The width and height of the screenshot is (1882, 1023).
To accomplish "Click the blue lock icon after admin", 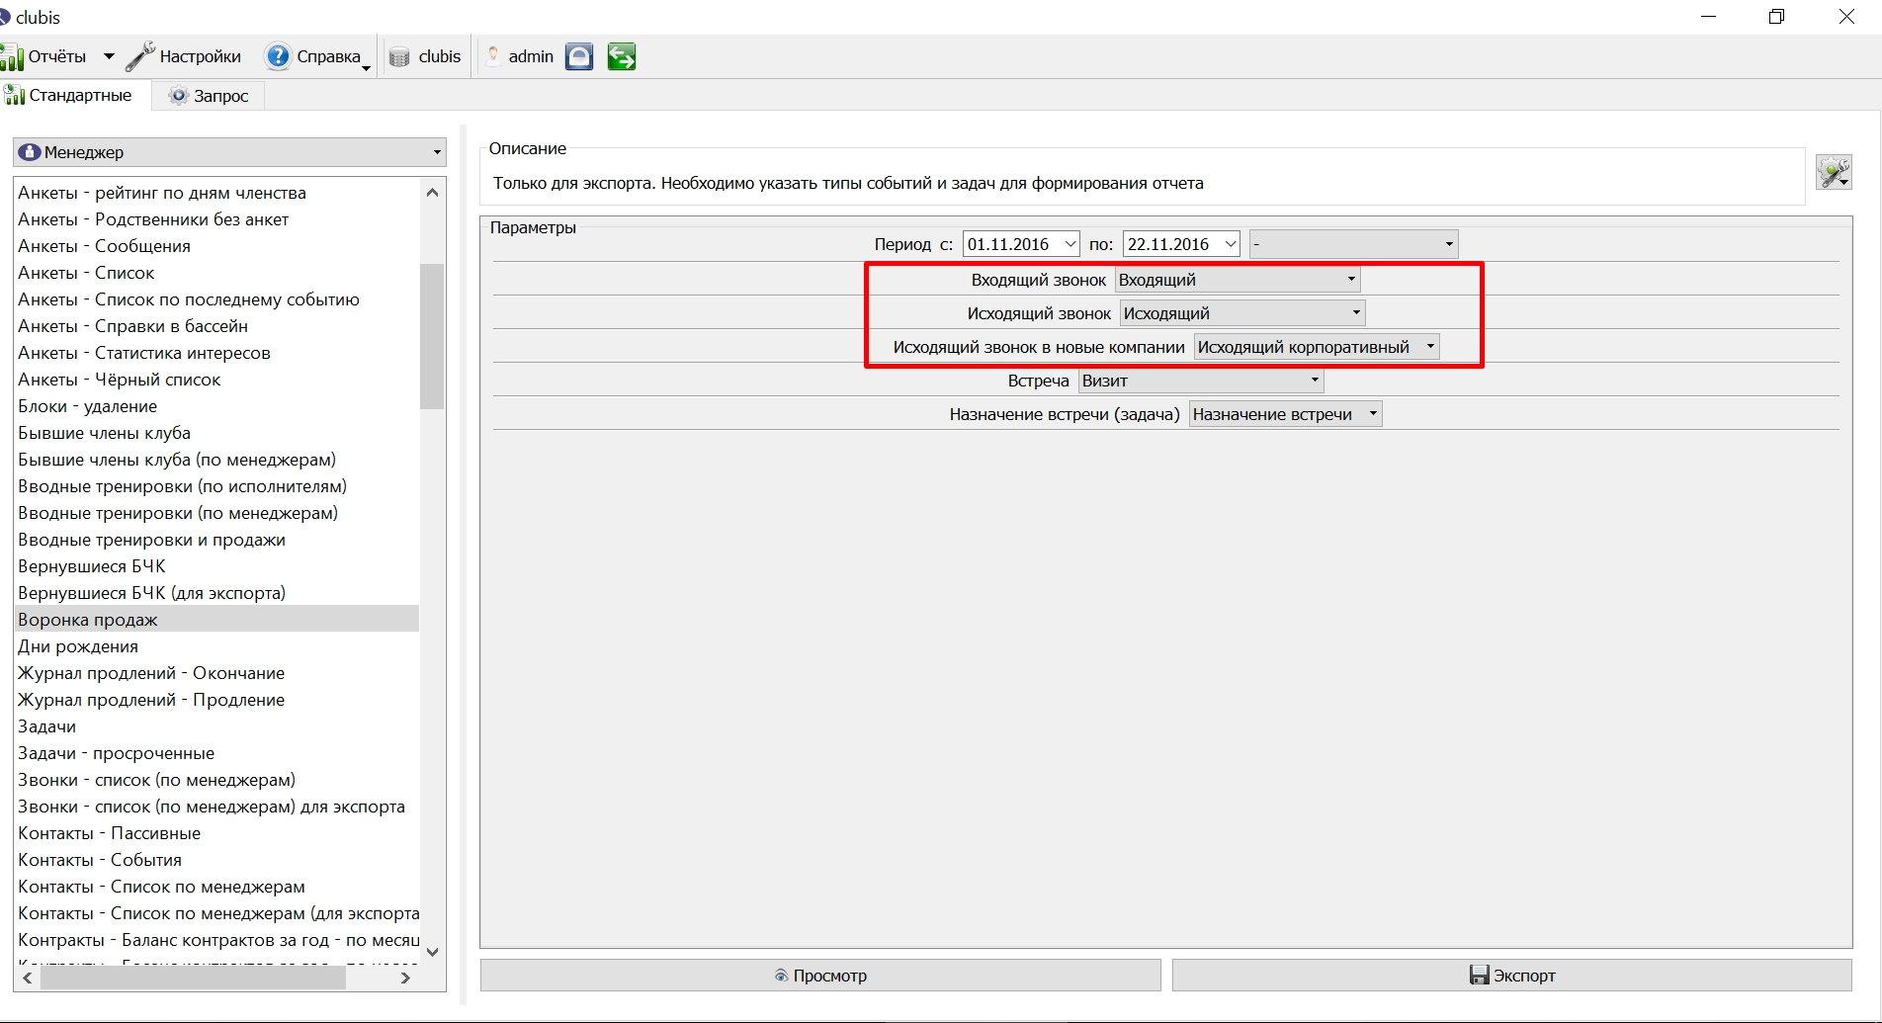I will click(579, 56).
